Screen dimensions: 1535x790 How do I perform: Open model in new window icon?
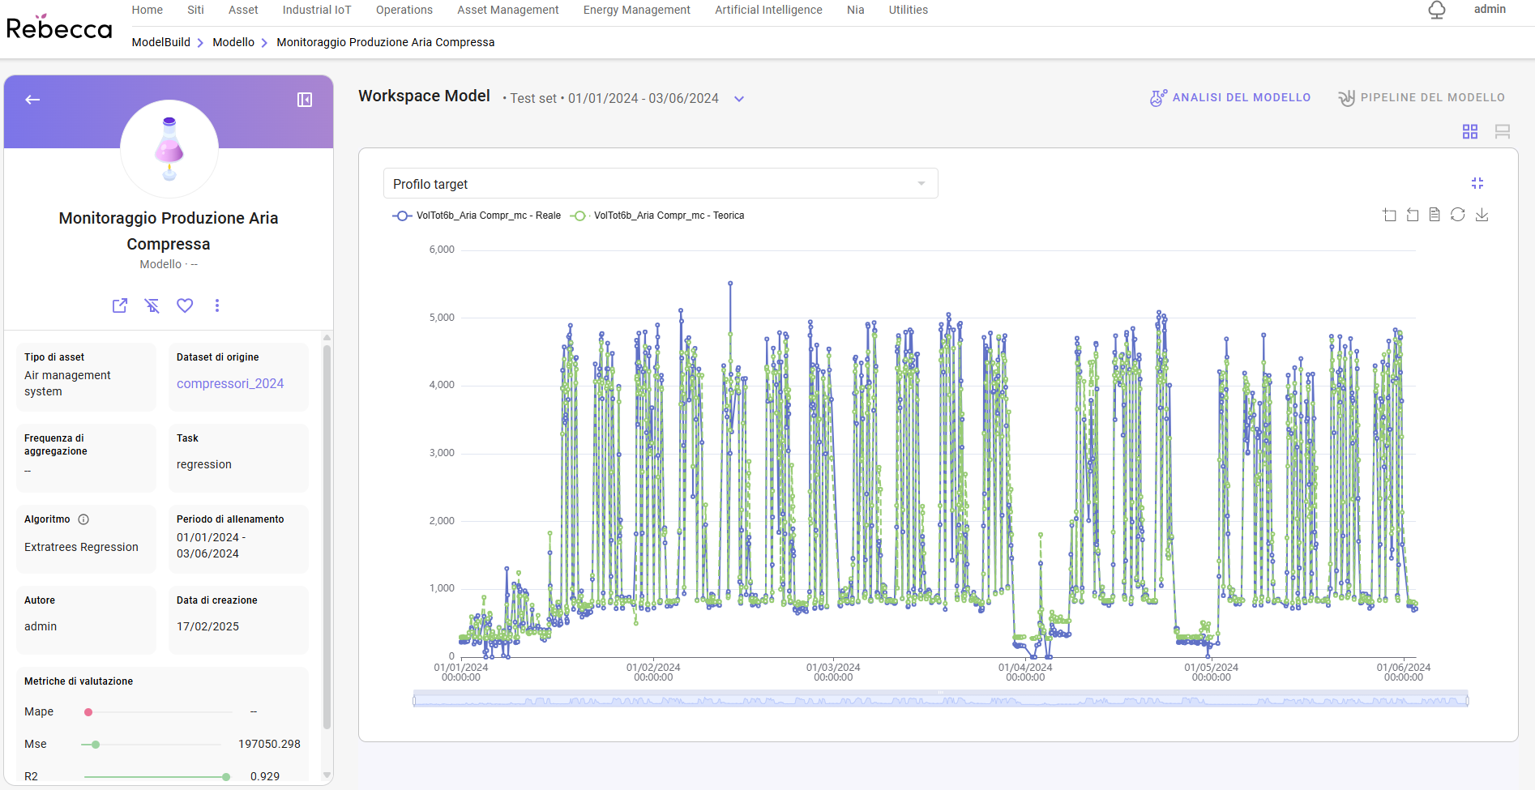tap(120, 305)
